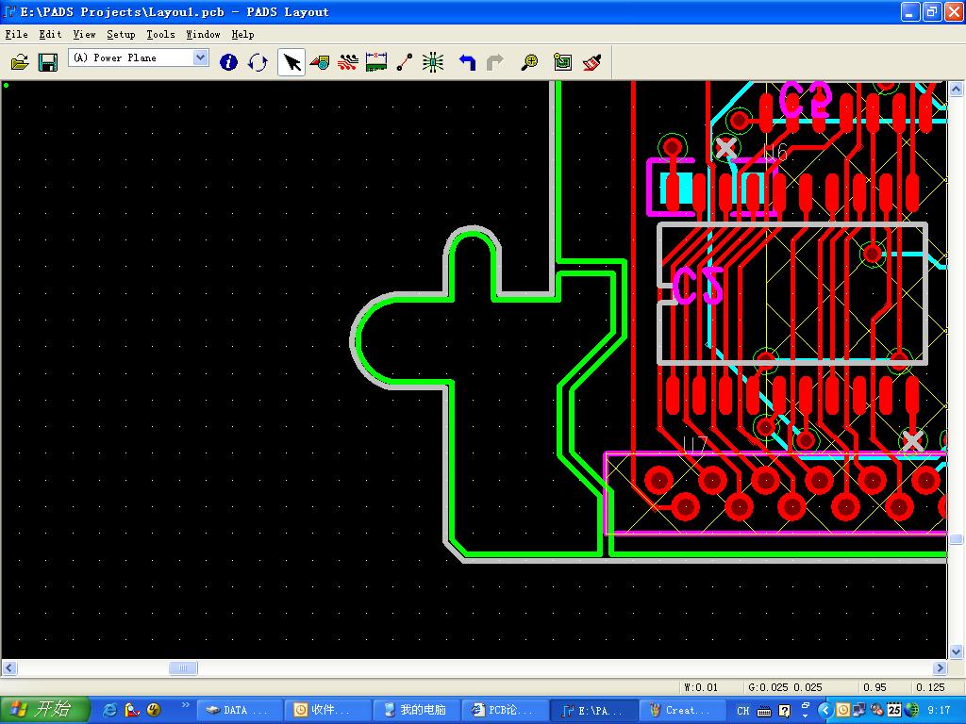Image resolution: width=966 pixels, height=724 pixels.
Task: Click the Windows Start button
Action: click(44, 709)
